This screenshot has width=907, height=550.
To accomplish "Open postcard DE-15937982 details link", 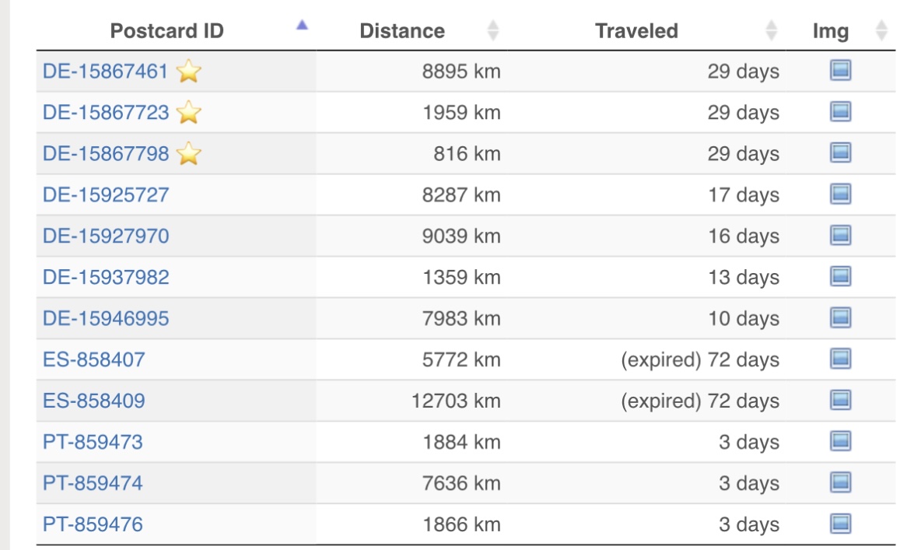I will click(x=106, y=277).
